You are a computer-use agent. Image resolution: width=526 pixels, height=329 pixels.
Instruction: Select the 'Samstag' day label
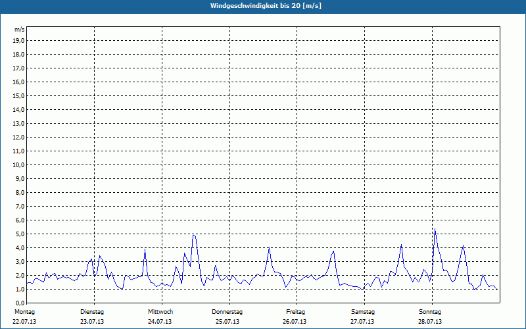(363, 312)
